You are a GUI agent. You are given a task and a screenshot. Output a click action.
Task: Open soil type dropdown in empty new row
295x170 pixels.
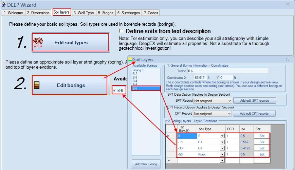point(222,161)
